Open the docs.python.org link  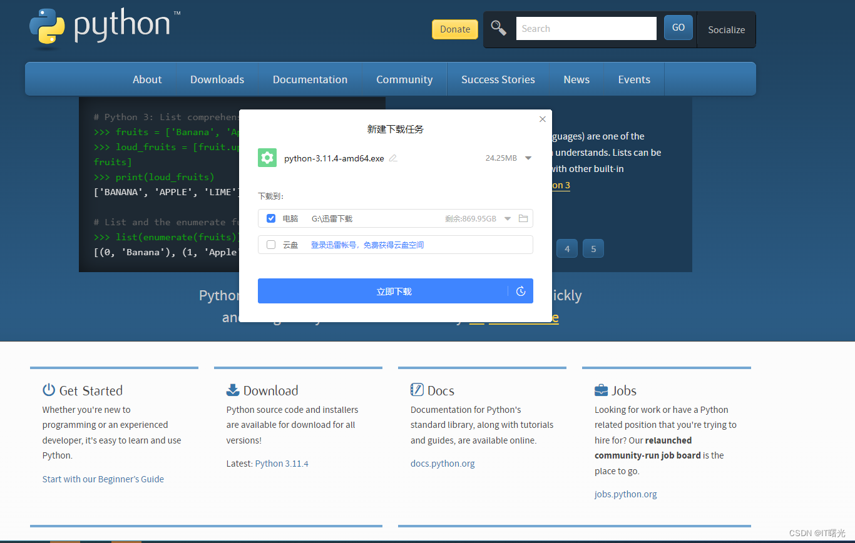(443, 464)
